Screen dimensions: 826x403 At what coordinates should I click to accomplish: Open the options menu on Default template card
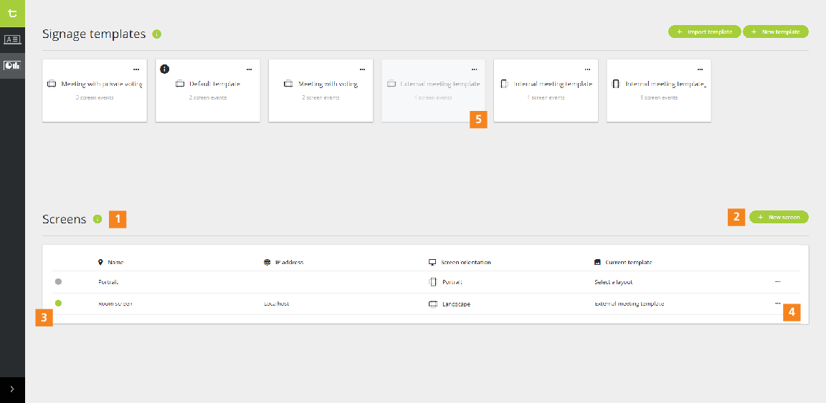pyautogui.click(x=249, y=69)
